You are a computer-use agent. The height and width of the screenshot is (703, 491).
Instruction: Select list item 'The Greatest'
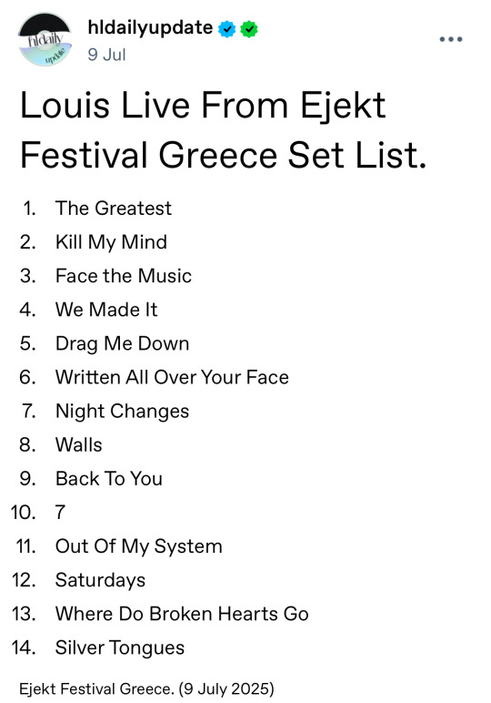(x=114, y=209)
